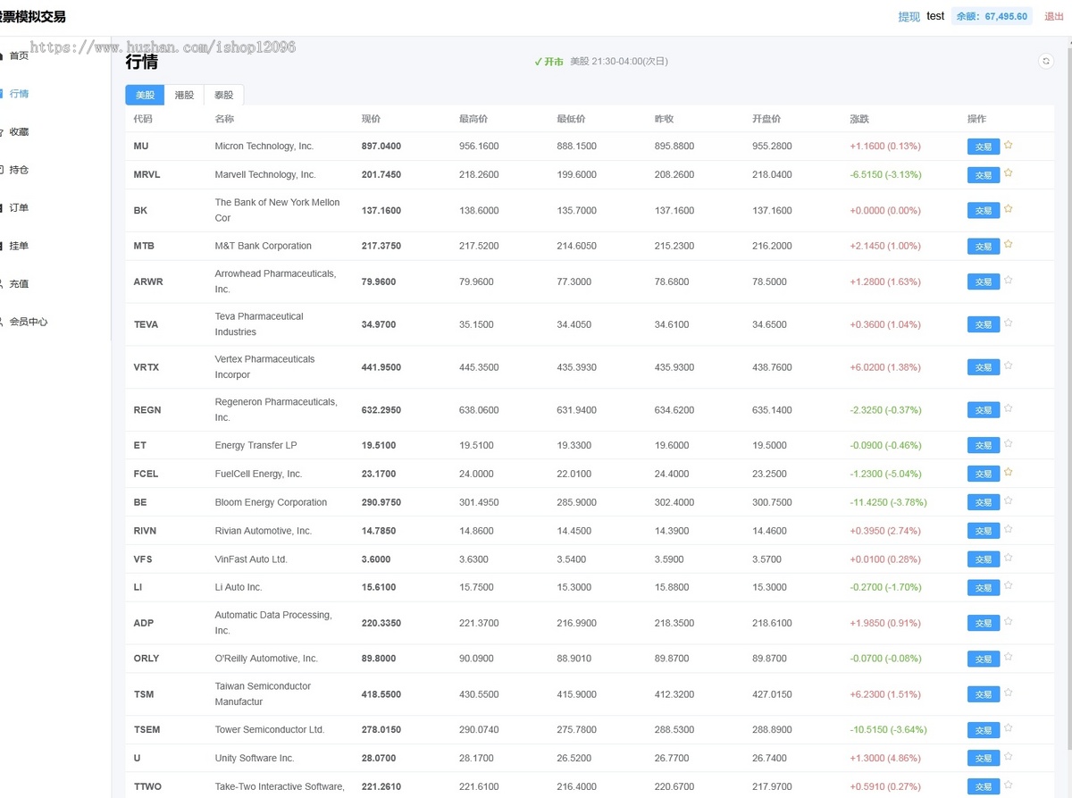Star the Li Auto LI row

(x=1008, y=586)
